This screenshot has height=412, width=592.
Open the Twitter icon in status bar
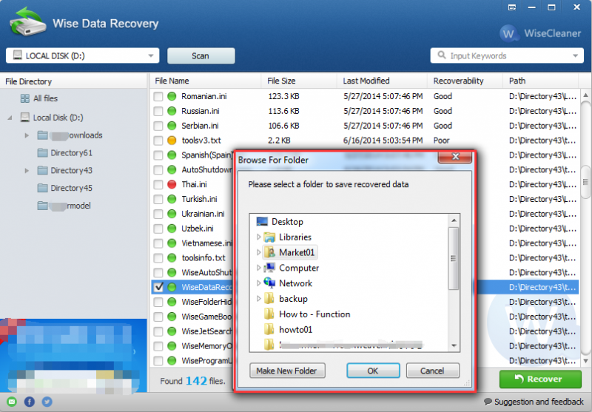point(47,402)
